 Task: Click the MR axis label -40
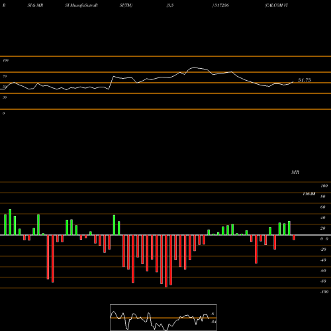click(323, 260)
